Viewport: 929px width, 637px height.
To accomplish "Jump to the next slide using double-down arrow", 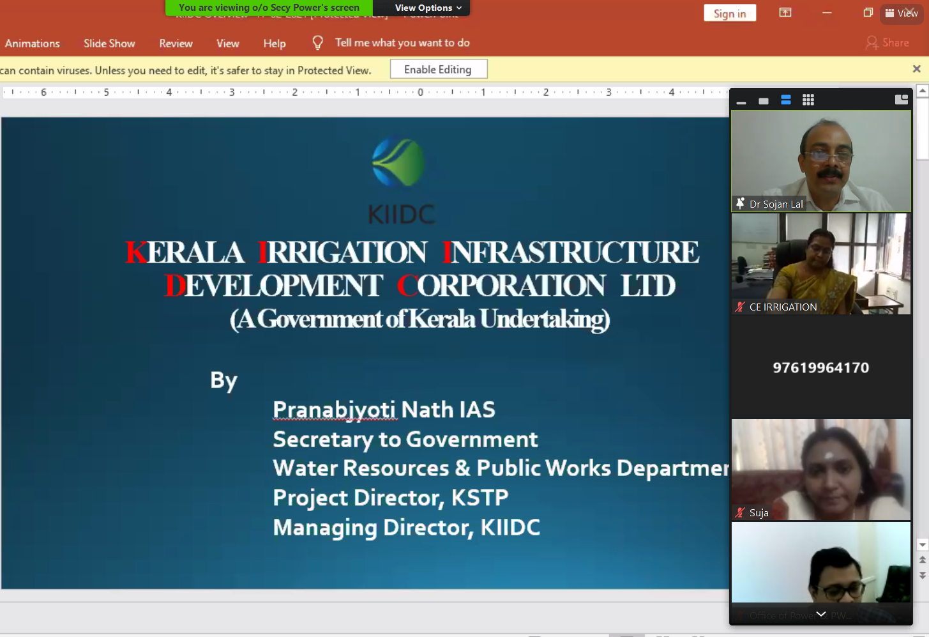I will coord(923,575).
